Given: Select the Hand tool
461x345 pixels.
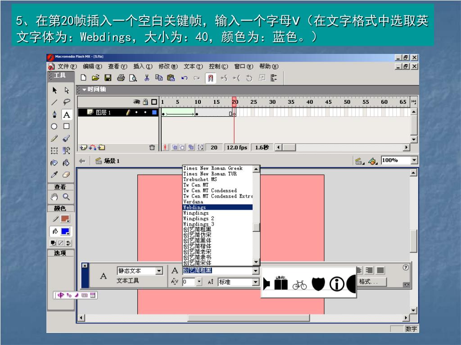Looking at the screenshot, I should coord(54,197).
